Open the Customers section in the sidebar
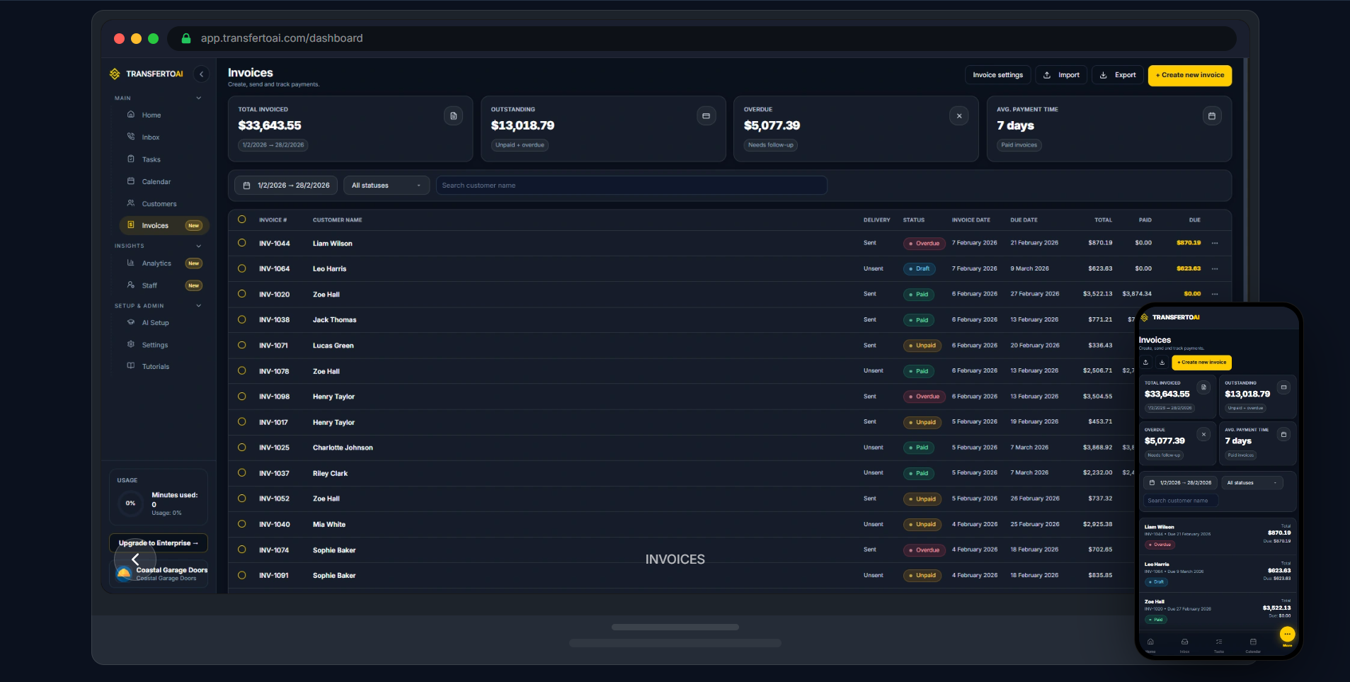 pyautogui.click(x=157, y=203)
